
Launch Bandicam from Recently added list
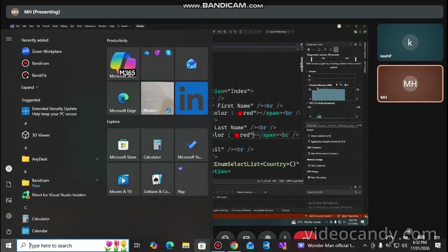tap(59, 63)
